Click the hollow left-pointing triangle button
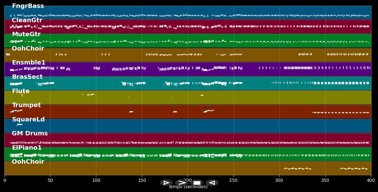 (x=212, y=183)
